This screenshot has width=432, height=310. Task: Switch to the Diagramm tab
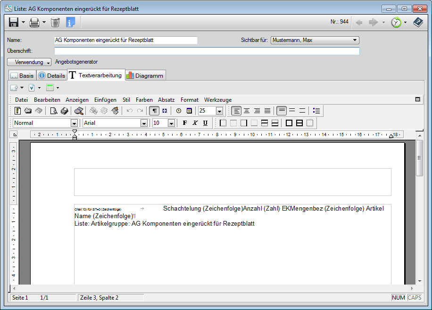click(145, 75)
